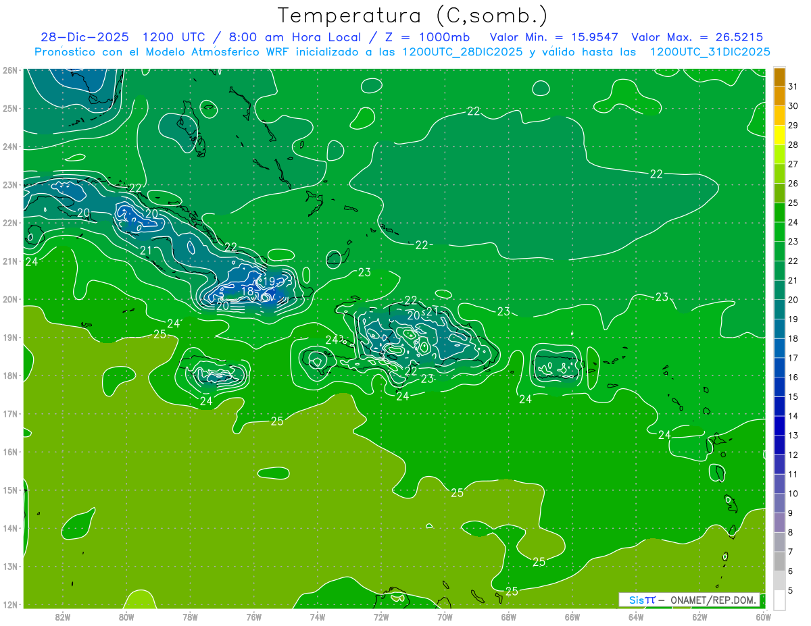Click the '12N' latitude axis label

coord(10,604)
